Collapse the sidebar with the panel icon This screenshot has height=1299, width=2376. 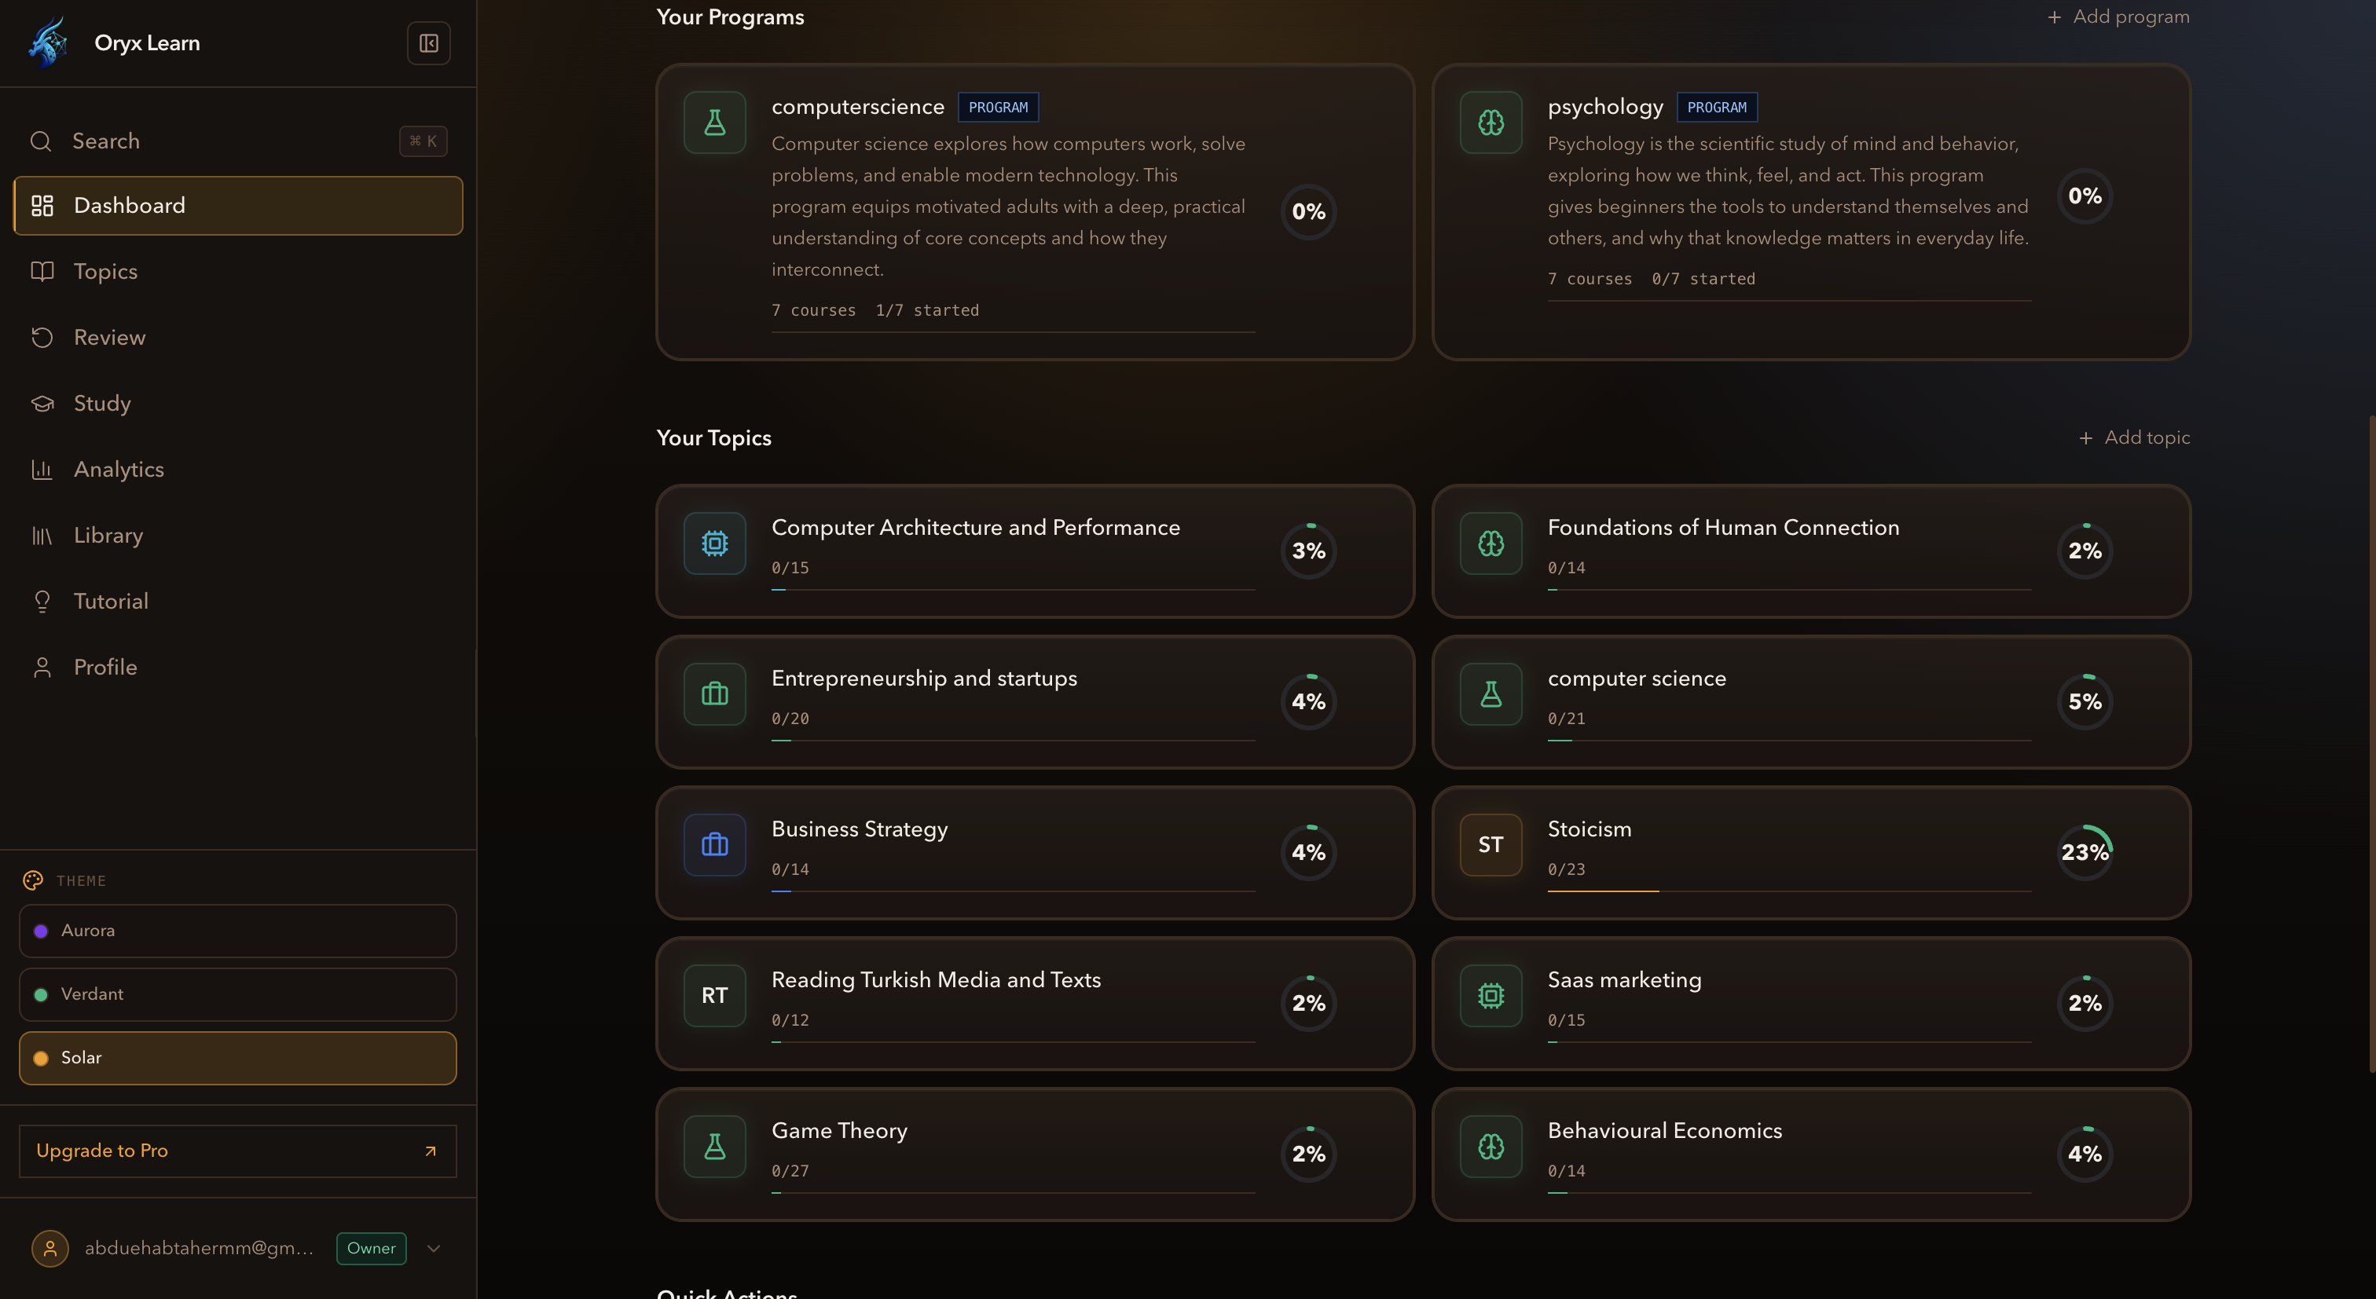(x=428, y=42)
